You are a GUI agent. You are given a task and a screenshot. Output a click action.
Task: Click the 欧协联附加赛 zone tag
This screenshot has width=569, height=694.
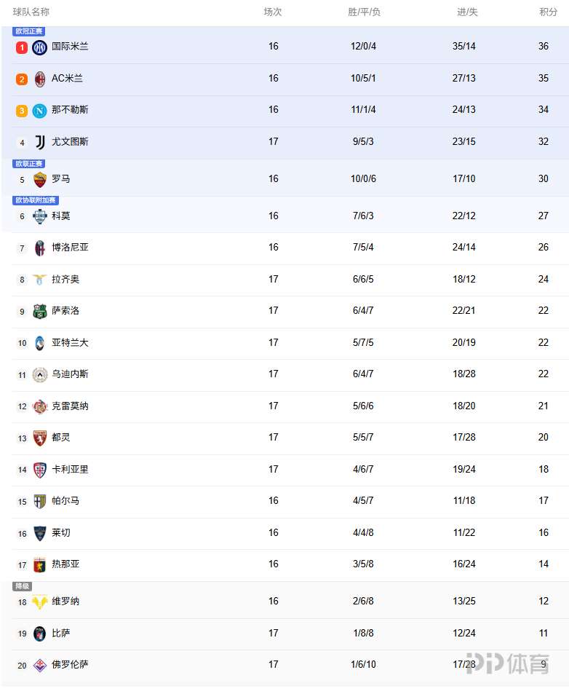pyautogui.click(x=35, y=200)
